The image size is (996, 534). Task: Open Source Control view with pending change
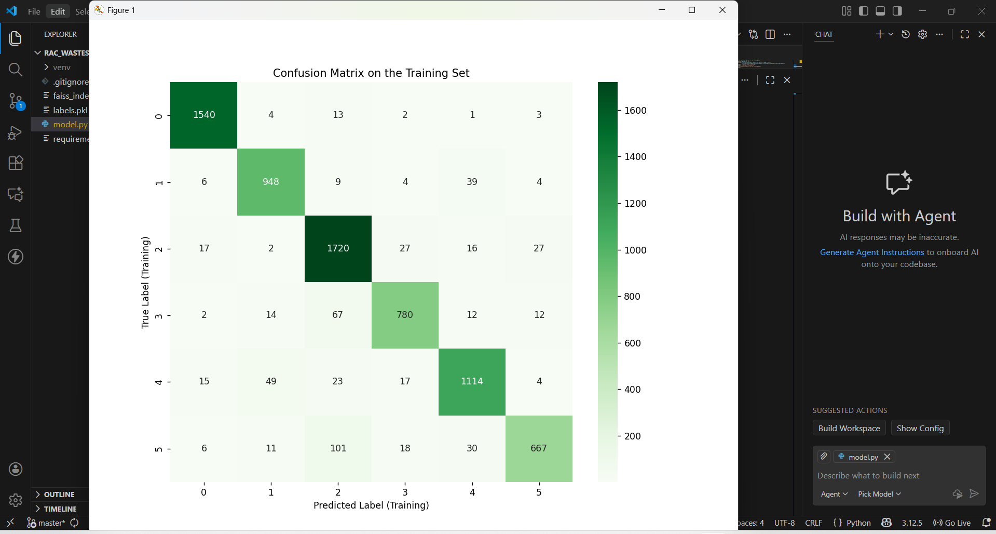(16, 101)
